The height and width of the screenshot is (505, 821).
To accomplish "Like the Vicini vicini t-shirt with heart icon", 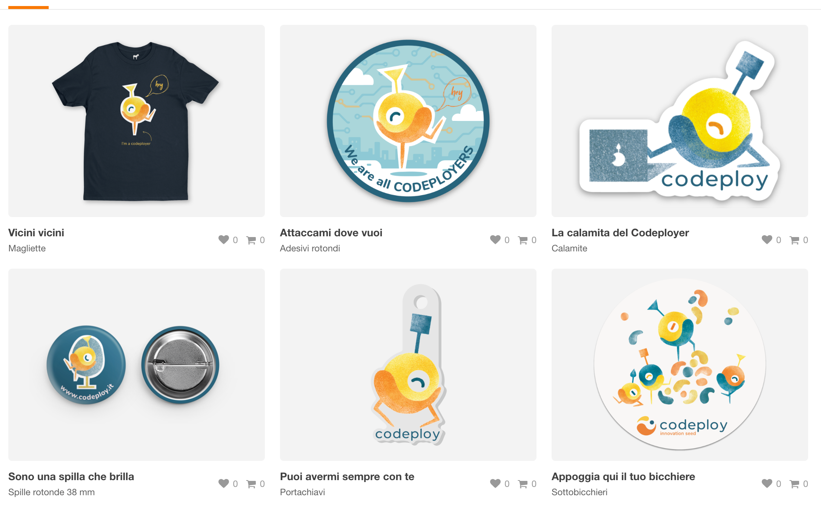I will (224, 240).
